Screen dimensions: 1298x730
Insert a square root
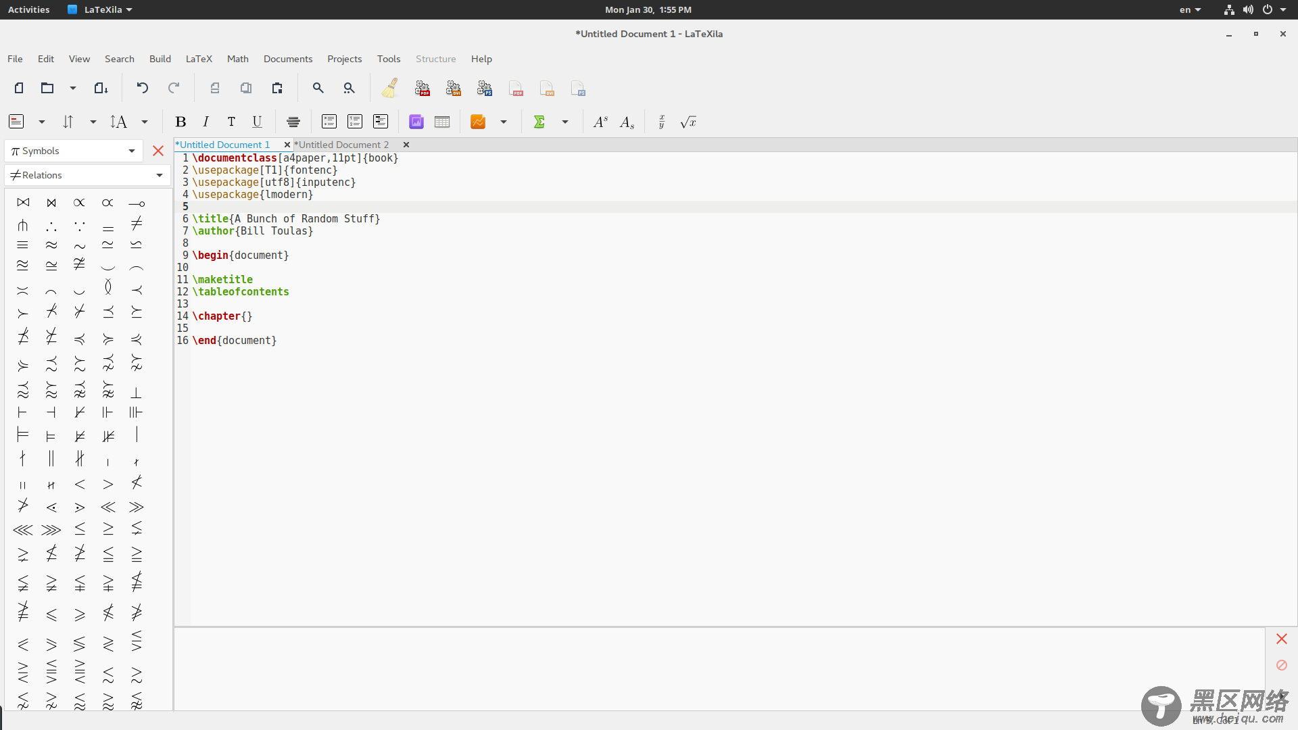pos(688,122)
